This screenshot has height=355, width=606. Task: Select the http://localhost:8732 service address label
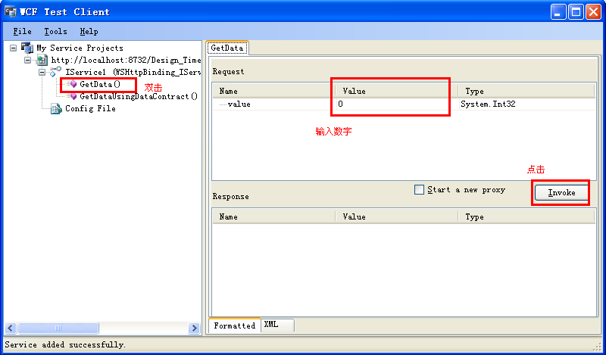tap(126, 60)
